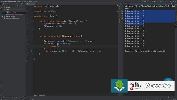This screenshot has width=177, height=100.
Task: Hide the Run tool window with minimize icon
Action: 174,4
